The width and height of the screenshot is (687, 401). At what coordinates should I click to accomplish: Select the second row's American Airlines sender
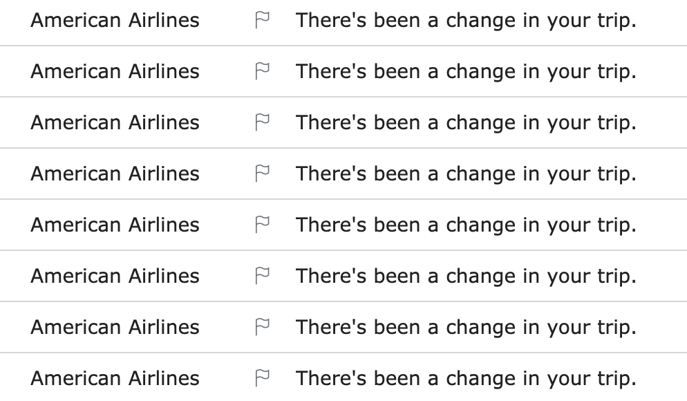[115, 72]
